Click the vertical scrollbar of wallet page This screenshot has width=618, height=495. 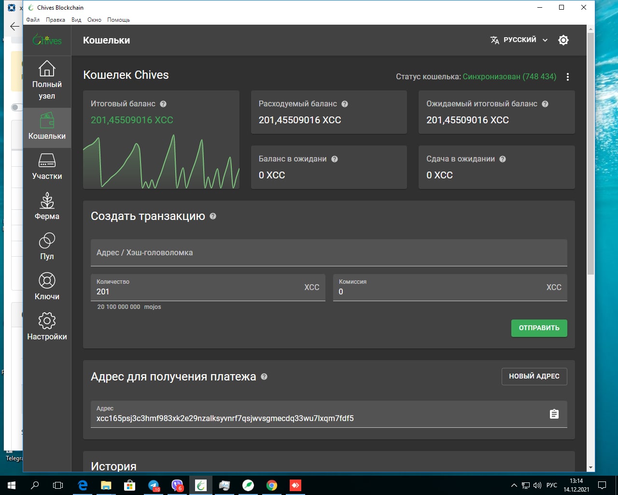click(590, 154)
